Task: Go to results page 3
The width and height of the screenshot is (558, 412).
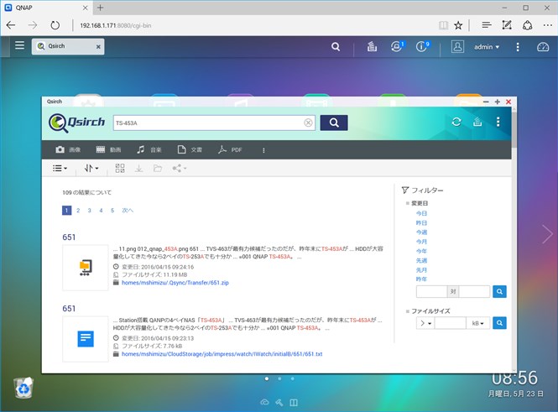Action: coord(89,211)
